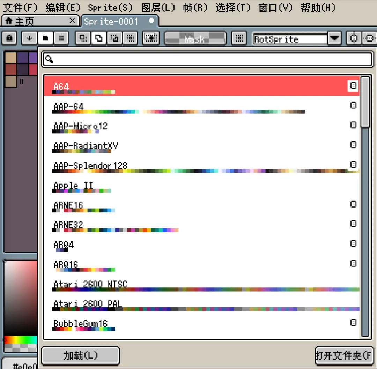Select the Atari 2600 PAL palette

click(201, 303)
